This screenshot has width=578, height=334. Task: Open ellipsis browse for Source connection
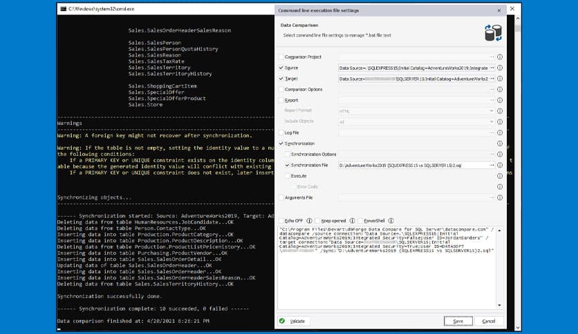tap(492, 68)
